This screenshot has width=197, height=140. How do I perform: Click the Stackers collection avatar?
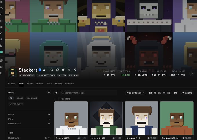12,72
